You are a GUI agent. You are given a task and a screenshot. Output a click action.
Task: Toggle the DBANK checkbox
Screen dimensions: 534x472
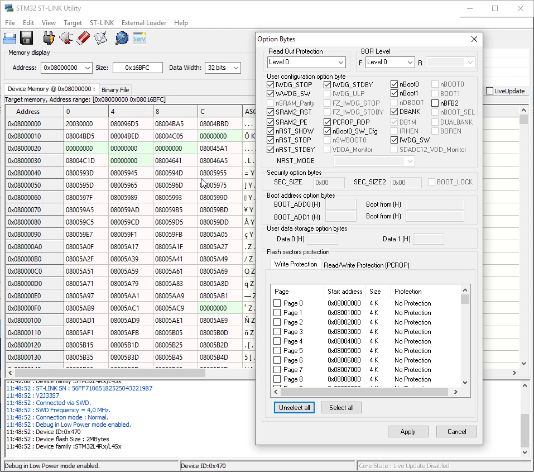(395, 112)
